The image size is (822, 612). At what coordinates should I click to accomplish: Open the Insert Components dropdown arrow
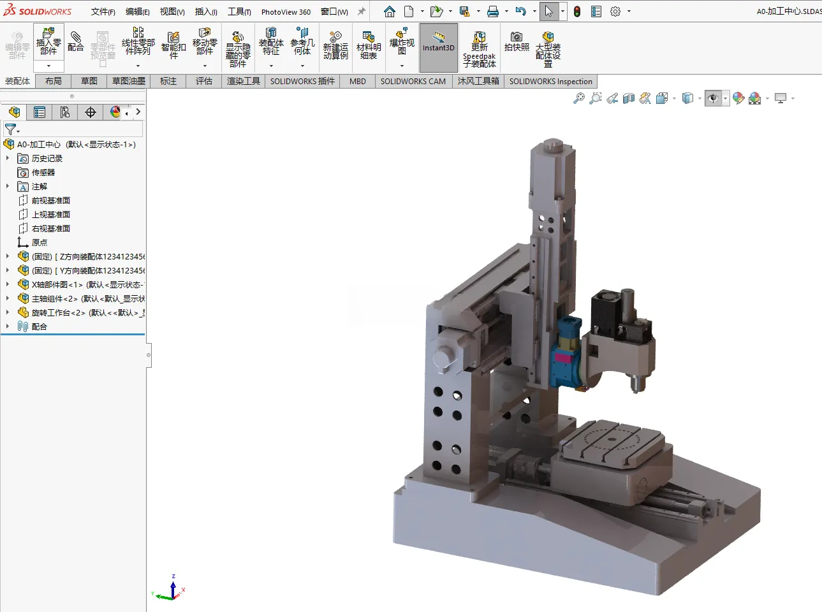[48, 66]
